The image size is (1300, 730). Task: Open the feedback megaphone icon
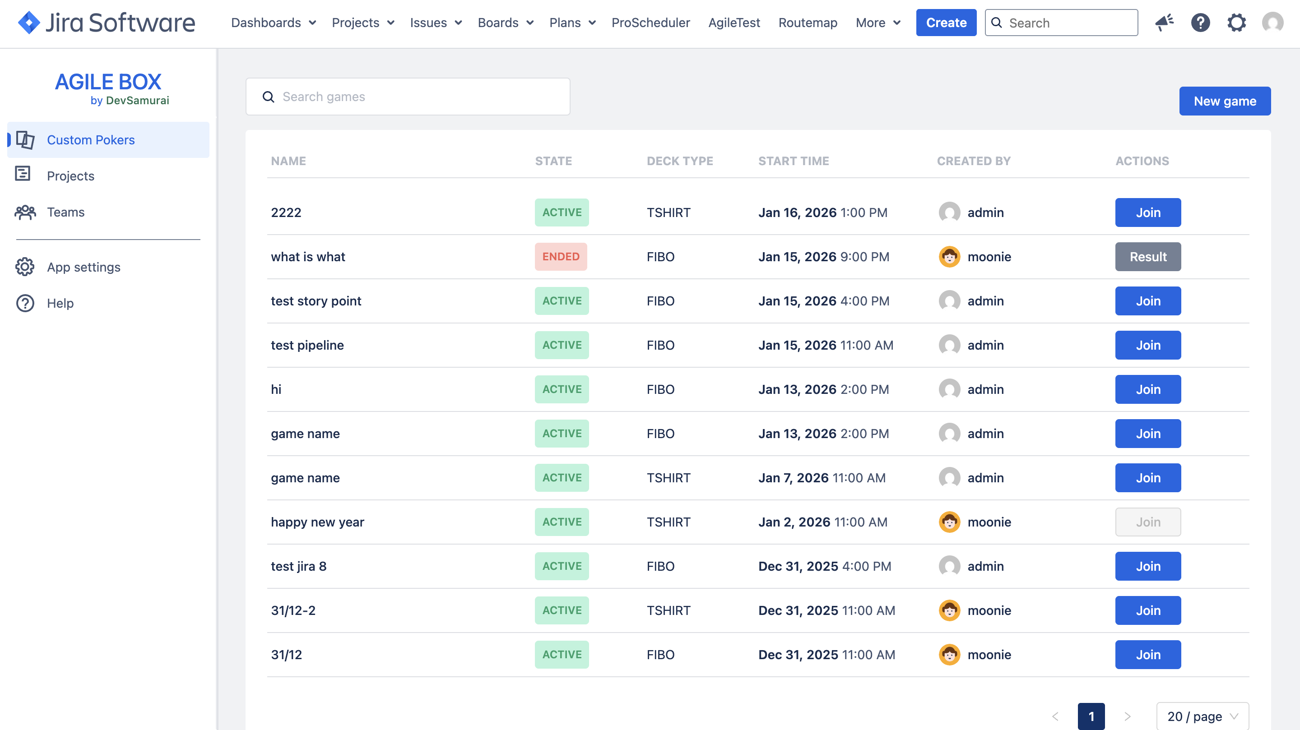[1164, 23]
